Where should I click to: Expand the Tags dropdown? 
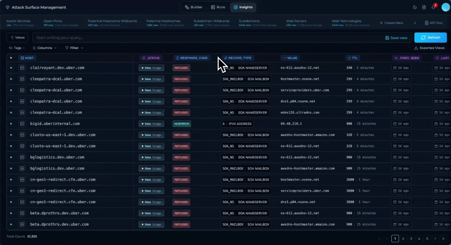pyautogui.click(x=17, y=48)
